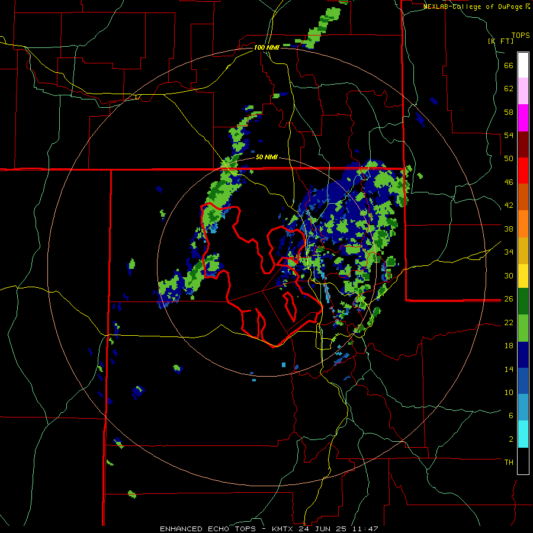Image resolution: width=533 pixels, height=533 pixels.
Task: Click the white swatch atop the tops legend
Action: click(523, 65)
